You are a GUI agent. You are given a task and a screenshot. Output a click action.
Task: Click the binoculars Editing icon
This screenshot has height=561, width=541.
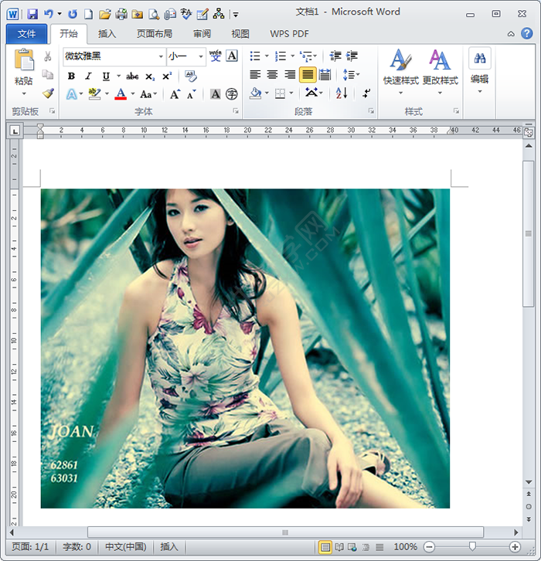480,59
